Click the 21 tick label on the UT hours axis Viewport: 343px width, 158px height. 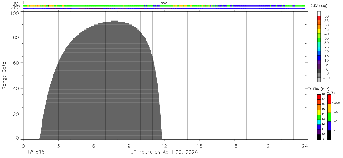point(270,146)
